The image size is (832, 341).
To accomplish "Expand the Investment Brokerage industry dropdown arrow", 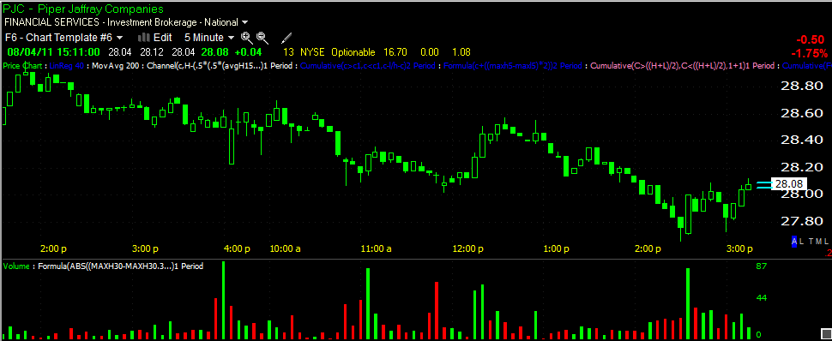I will tap(244, 22).
